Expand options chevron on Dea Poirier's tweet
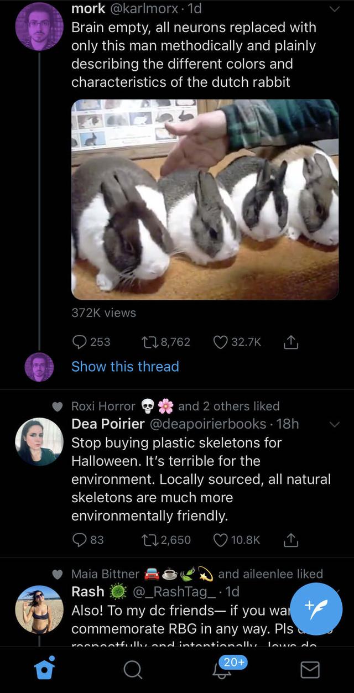354x693 pixels. click(333, 424)
